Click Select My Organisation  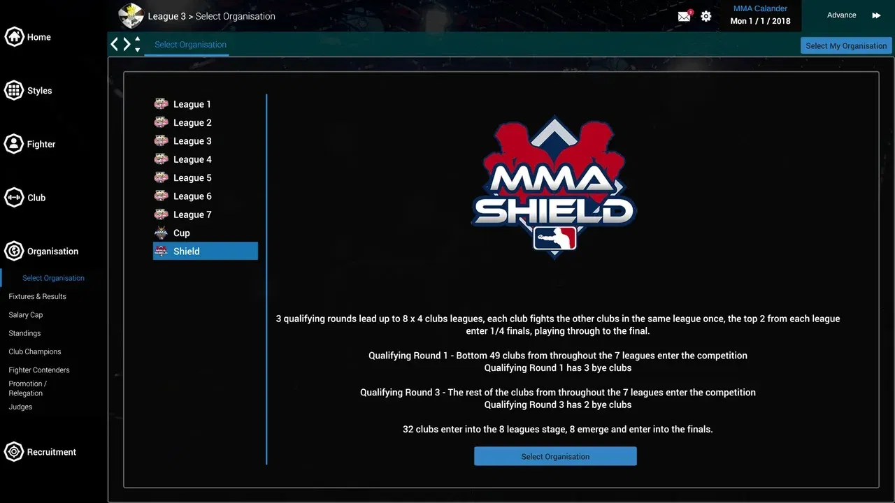[846, 45]
